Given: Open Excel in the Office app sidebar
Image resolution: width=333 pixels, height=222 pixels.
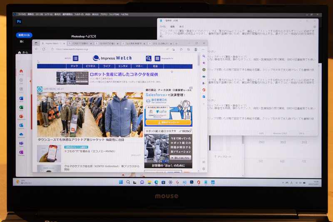Looking at the screenshot, I should (21, 107).
